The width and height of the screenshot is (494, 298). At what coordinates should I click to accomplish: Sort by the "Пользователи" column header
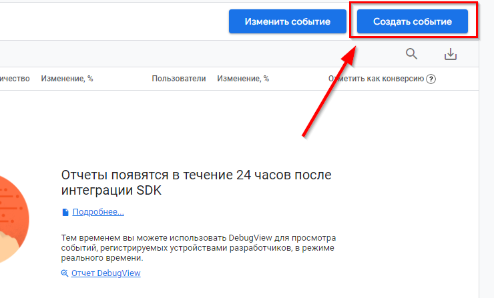pyautogui.click(x=178, y=79)
